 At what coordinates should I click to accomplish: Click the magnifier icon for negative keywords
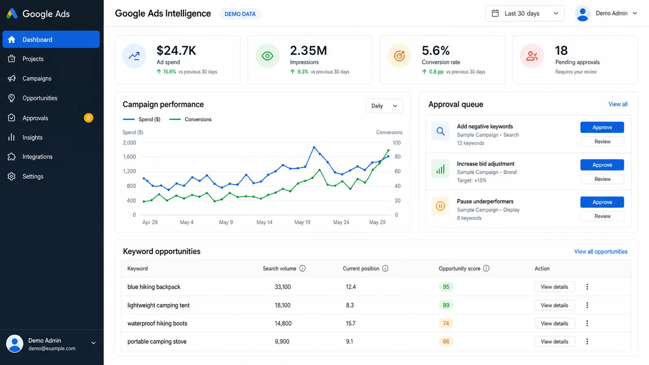(x=441, y=131)
